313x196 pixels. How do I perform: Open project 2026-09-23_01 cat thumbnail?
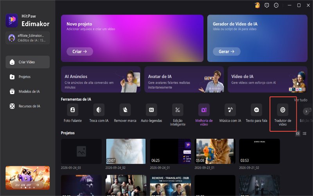215,151
